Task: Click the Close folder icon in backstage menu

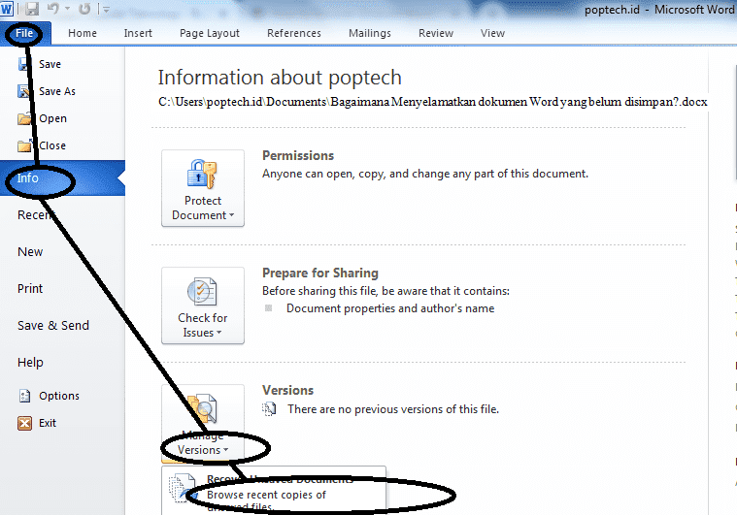Action: point(24,145)
